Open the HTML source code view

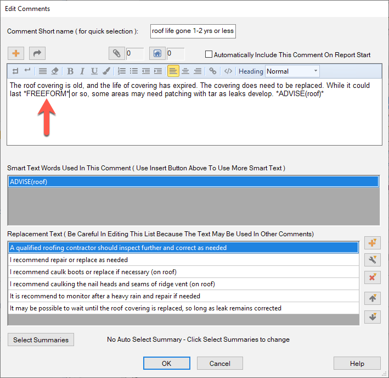(x=228, y=71)
